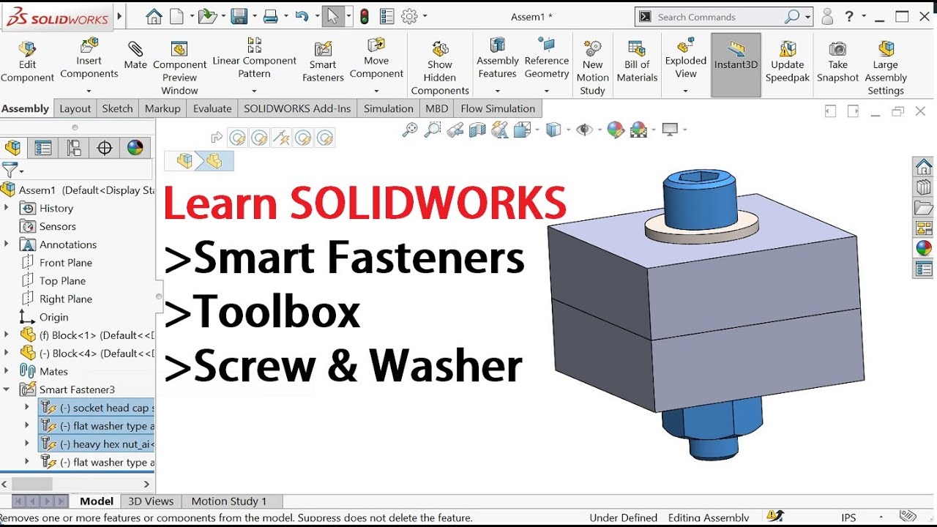Click the Zoom to Area icon
The width and height of the screenshot is (937, 527).
pos(433,130)
